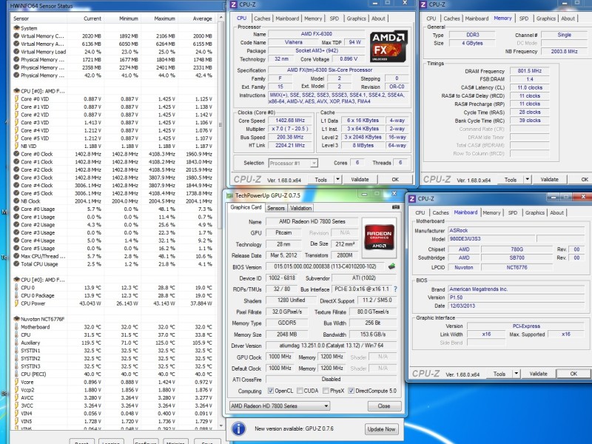
Task: Click the HWiNFO scrollbar down arrow
Action: (221, 425)
